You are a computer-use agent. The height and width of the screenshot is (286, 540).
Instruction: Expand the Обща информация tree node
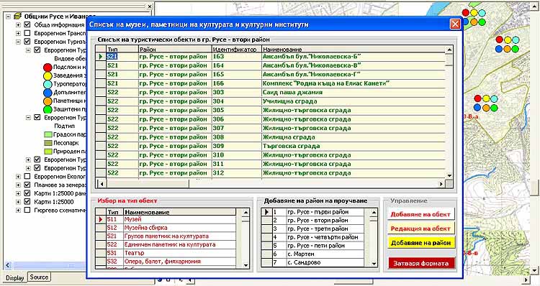pos(18,24)
